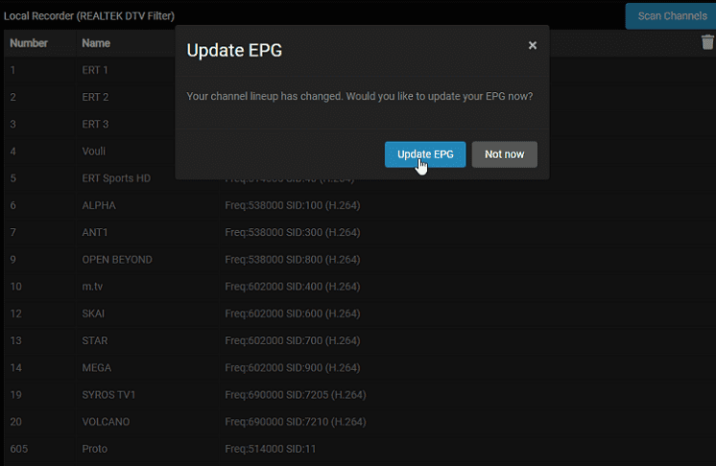Select the Number column header
This screenshot has width=716, height=466.
[29, 43]
